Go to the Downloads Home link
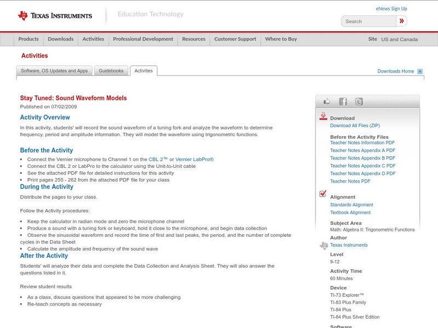Screen dimensions: 438x328 395,71
